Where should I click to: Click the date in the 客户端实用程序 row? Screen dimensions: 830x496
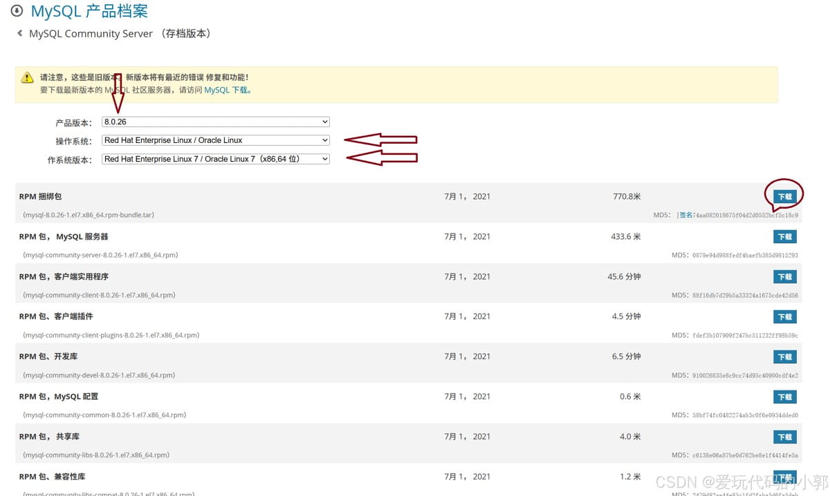click(x=468, y=277)
